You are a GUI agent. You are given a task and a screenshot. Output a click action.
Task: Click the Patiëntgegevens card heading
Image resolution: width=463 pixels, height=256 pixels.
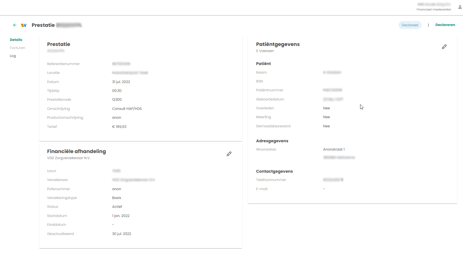click(x=278, y=44)
